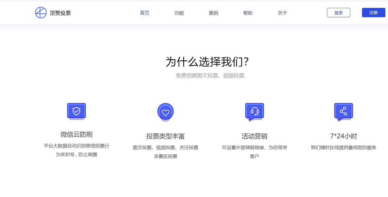Click the description text under 活动营销

tap(254, 151)
